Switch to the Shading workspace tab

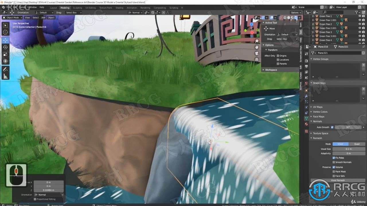point(119,8)
